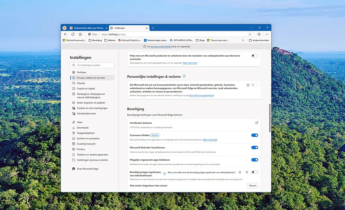Screen dimensions: 345x210
Task: Enable Beveiliging tegen typefouten van websiteadressen
Action: pyautogui.click(x=255, y=172)
